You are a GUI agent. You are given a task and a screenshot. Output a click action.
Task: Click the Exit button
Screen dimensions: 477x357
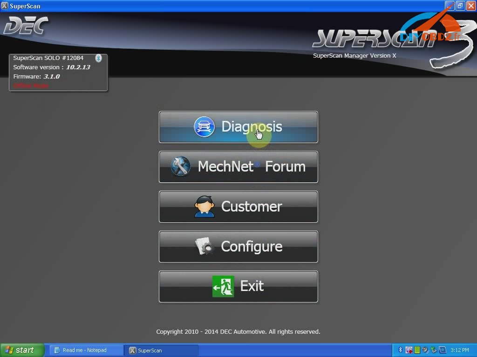[x=238, y=286]
